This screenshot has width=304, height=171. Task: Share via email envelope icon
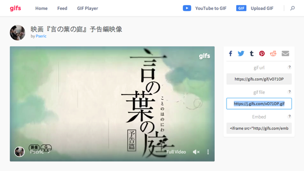(x=285, y=54)
